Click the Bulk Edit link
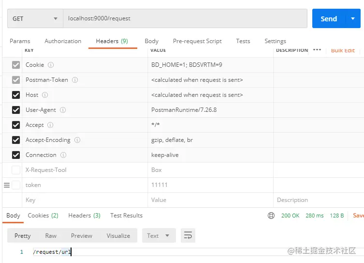This screenshot has width=364, height=263. pyautogui.click(x=343, y=50)
